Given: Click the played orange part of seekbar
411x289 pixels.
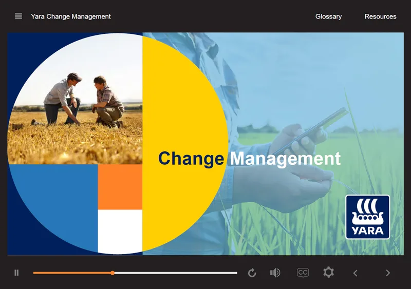Looking at the screenshot, I should [x=72, y=273].
